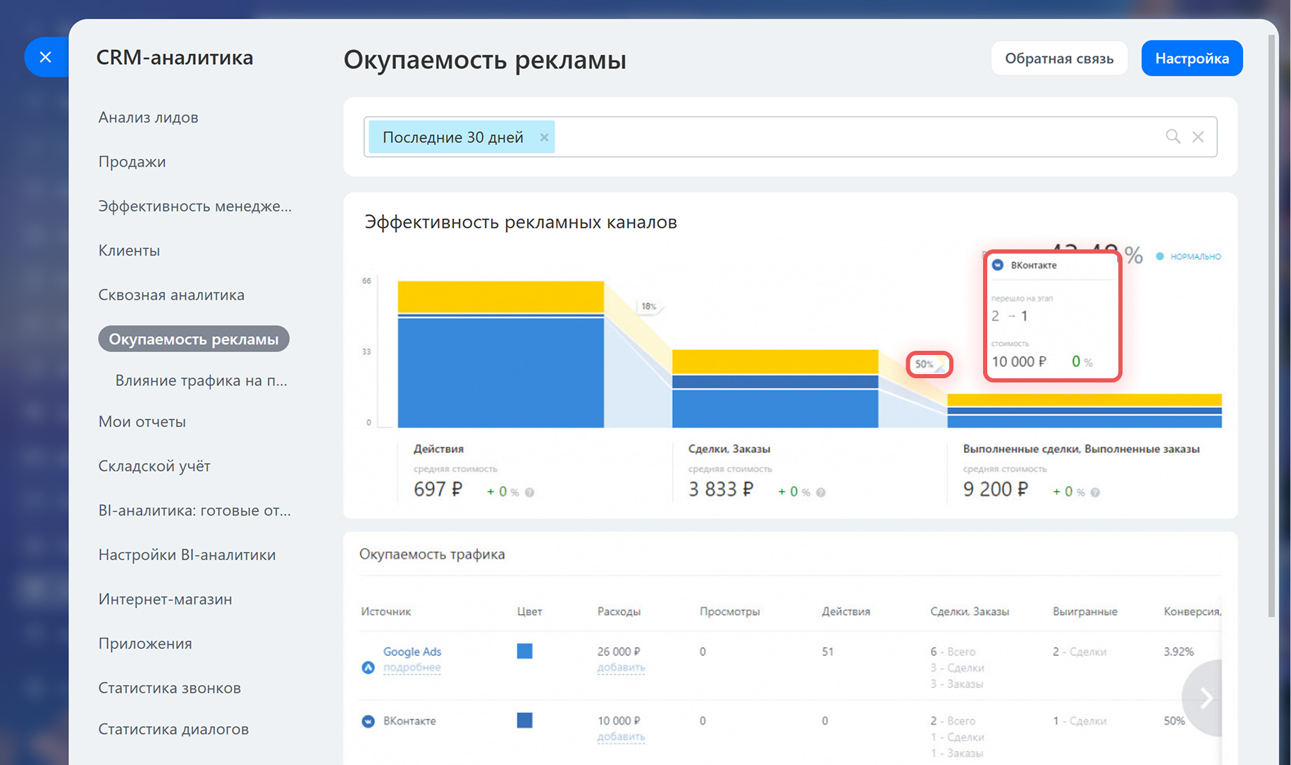This screenshot has height=765, width=1291.
Task: Click the ВКонтакте icon in chart tooltip
Action: click(998, 265)
